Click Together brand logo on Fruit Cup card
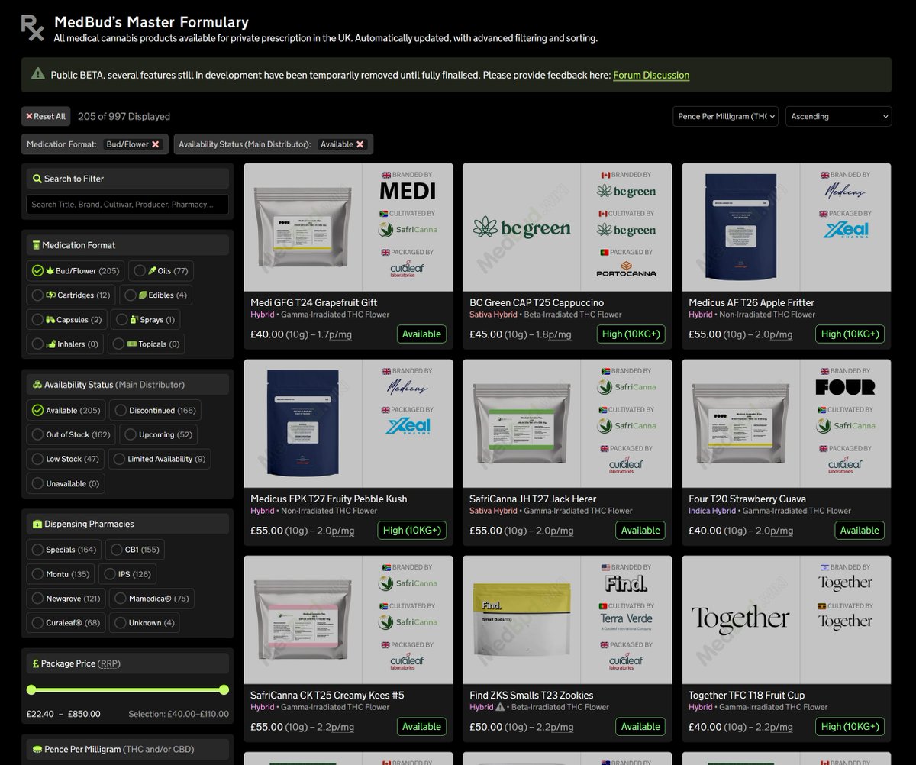This screenshot has height=765, width=916. click(846, 583)
